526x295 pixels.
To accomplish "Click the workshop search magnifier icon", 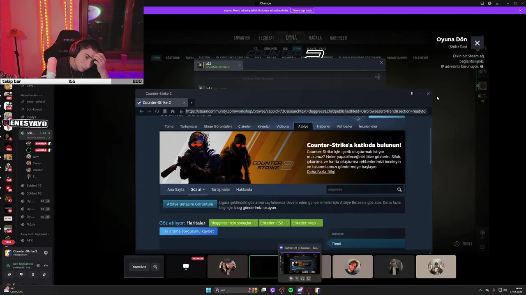I will click(399, 189).
